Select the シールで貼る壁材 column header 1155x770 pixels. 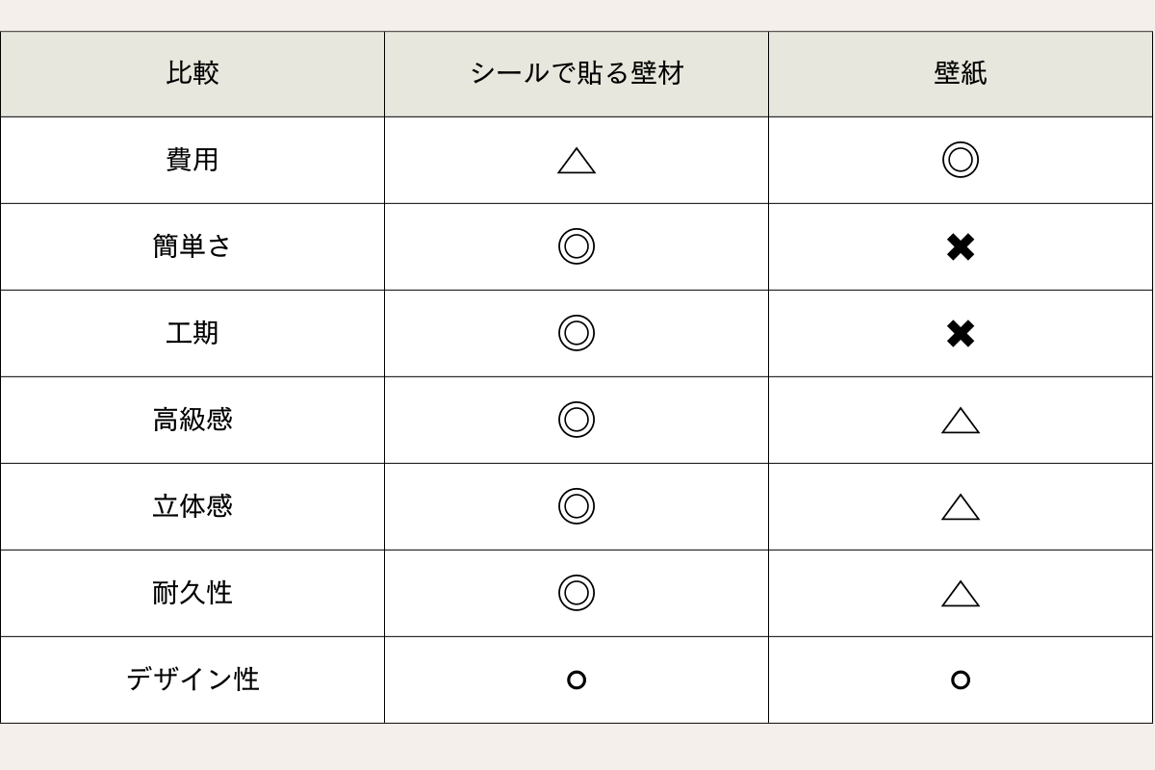577,73
